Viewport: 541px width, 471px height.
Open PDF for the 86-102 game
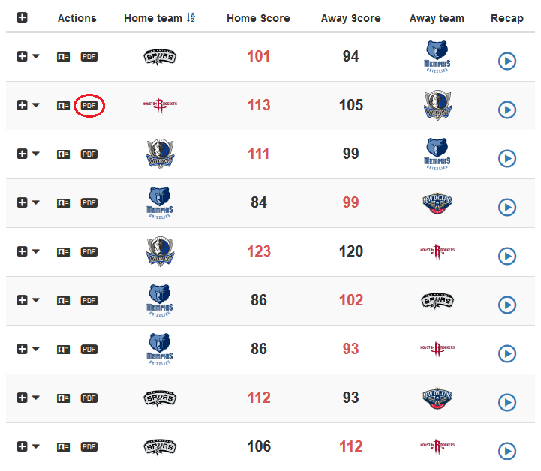pyautogui.click(x=89, y=300)
